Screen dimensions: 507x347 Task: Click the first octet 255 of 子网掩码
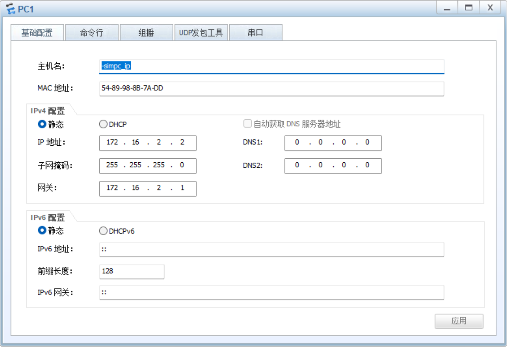pyautogui.click(x=112, y=165)
